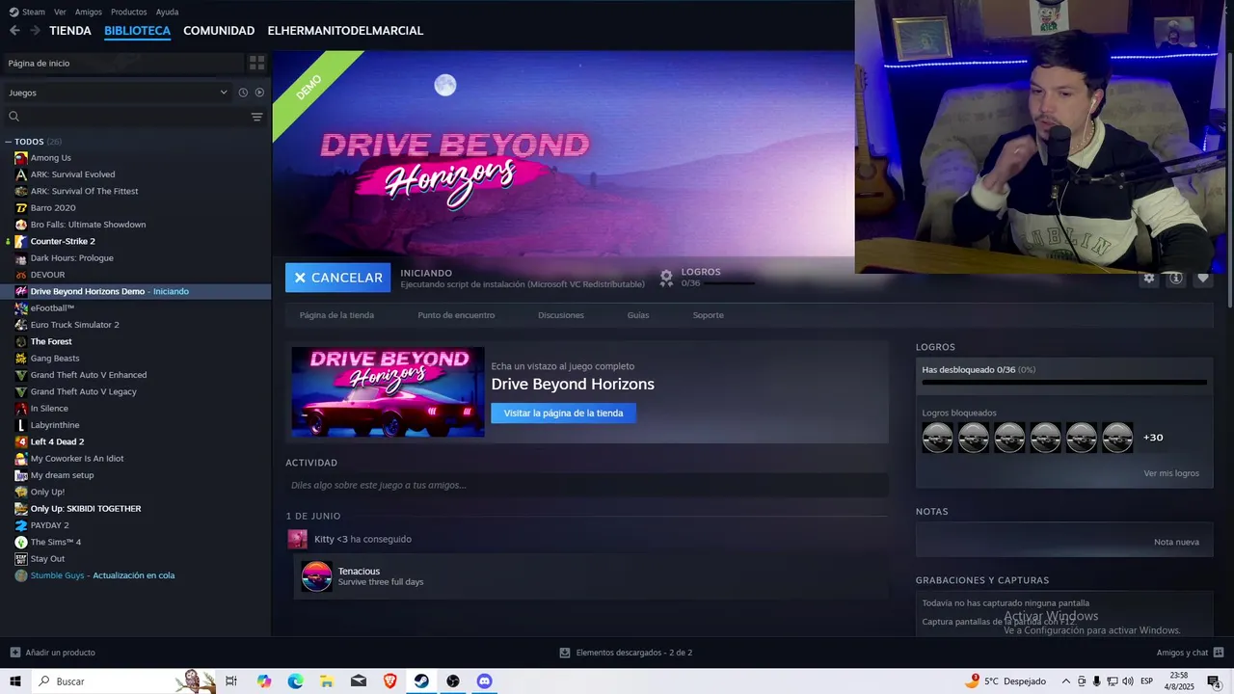The width and height of the screenshot is (1234, 694).
Task: Open volume control in system tray
Action: 1128,681
